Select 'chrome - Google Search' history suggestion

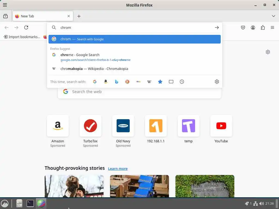(x=135, y=57)
